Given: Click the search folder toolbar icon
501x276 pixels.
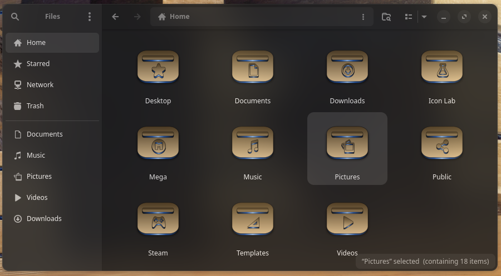Looking at the screenshot, I should [386, 17].
